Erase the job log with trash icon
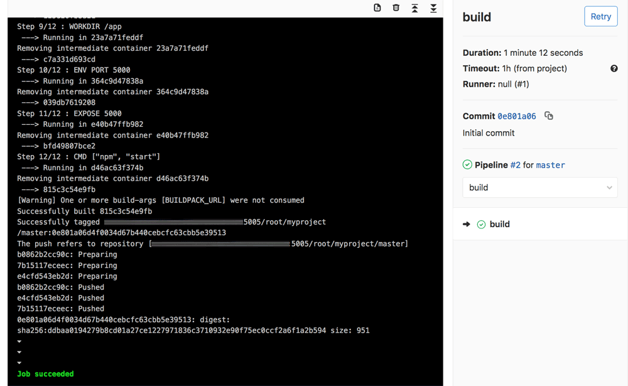The image size is (628, 386). coord(396,8)
